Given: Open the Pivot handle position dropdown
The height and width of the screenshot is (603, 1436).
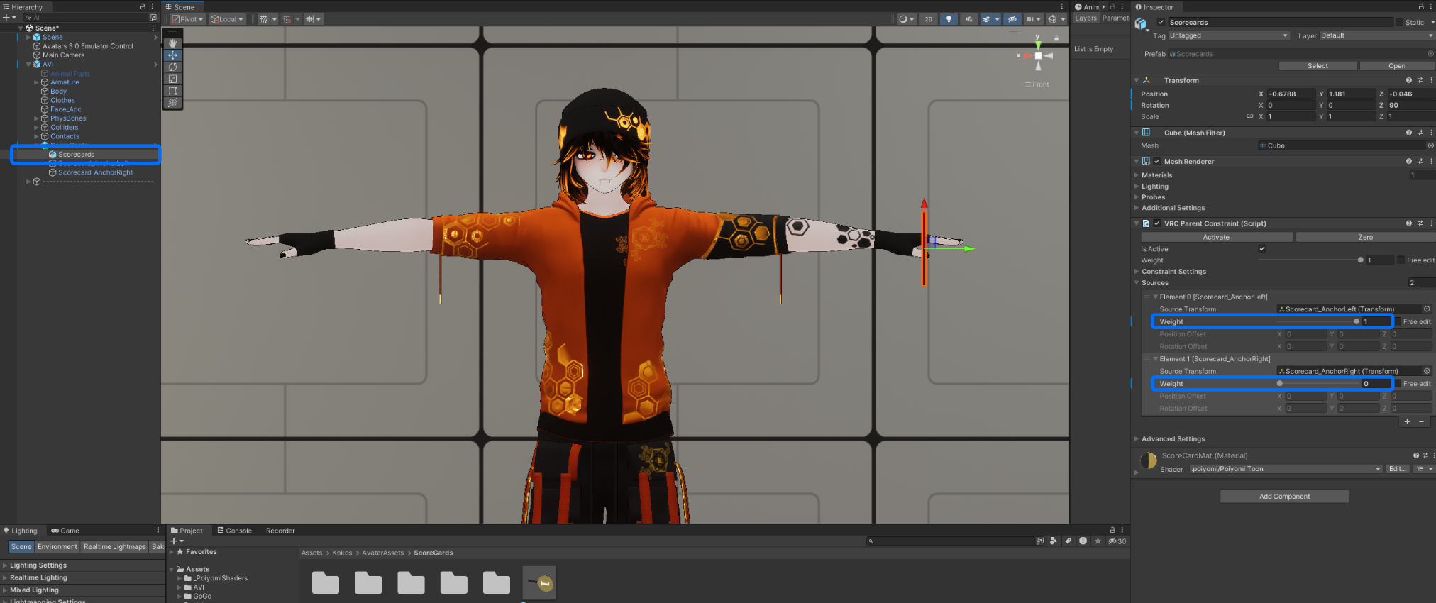Looking at the screenshot, I should [x=188, y=19].
